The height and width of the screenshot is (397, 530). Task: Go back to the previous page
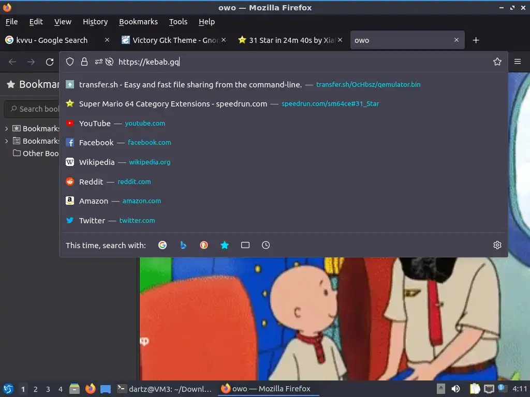pyautogui.click(x=12, y=62)
